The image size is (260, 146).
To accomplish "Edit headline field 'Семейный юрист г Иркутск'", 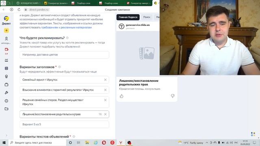I will [64, 80].
